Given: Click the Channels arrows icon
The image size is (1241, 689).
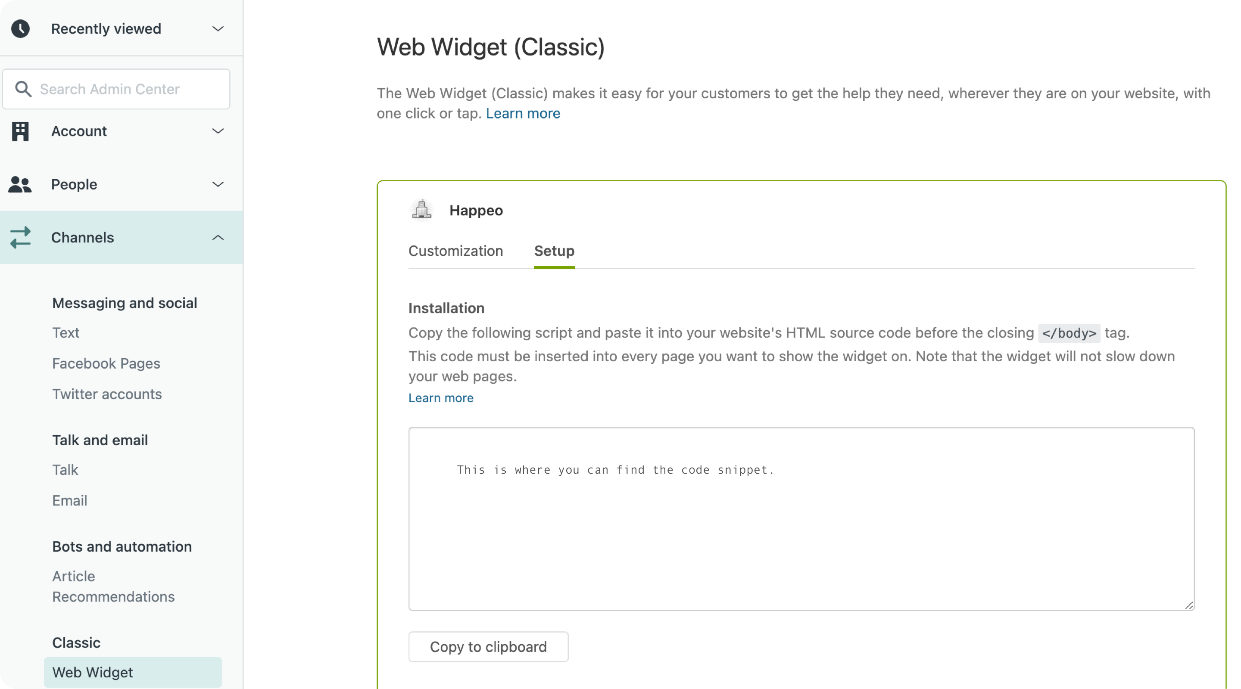Looking at the screenshot, I should pos(20,237).
